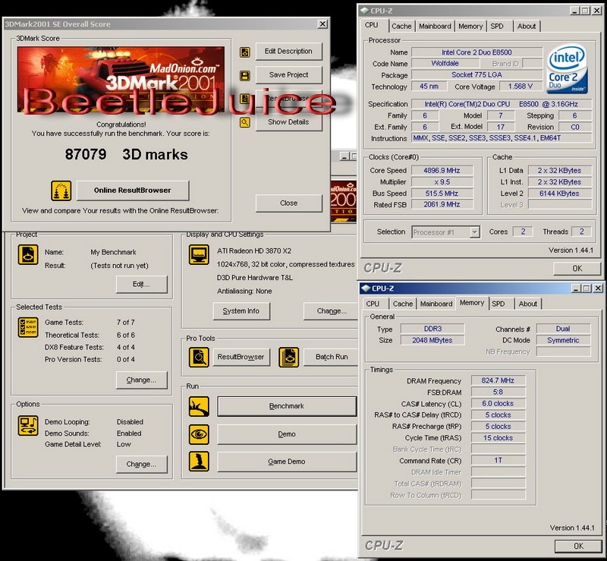
Task: Click the Options music-monitor icon
Action: [28, 425]
